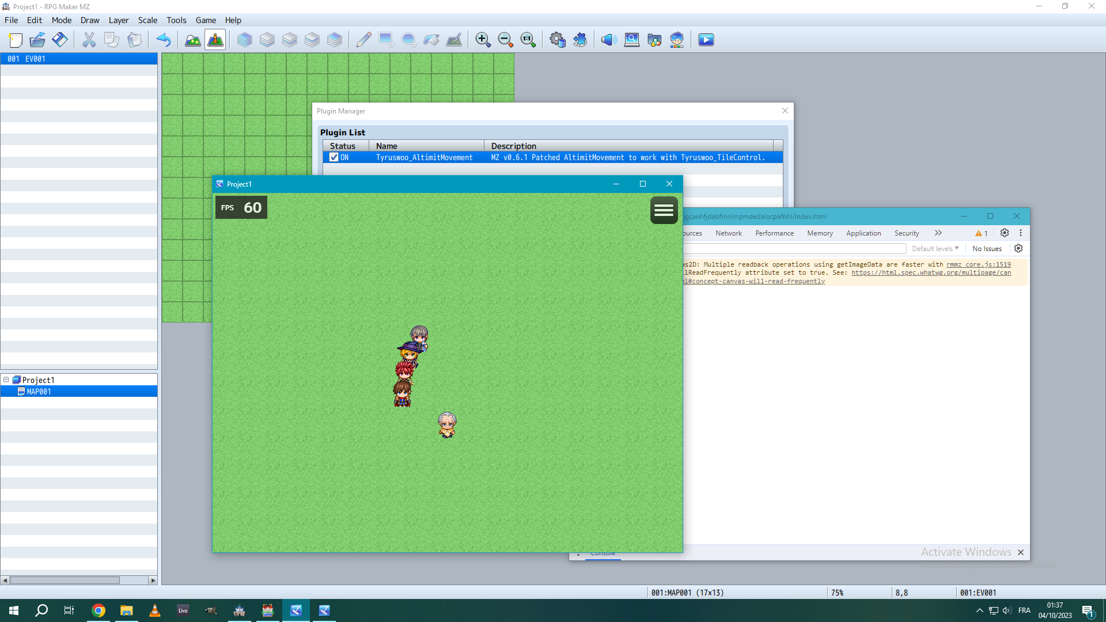Select the Ellipse drawing tool
This screenshot has width=1106, height=622.
point(408,40)
